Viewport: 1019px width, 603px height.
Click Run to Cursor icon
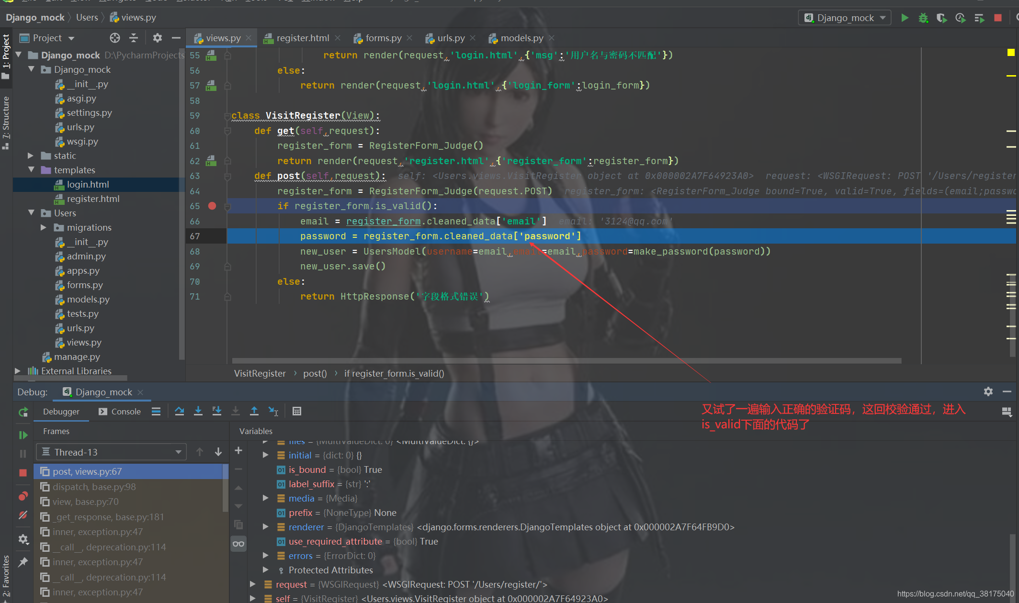point(273,411)
